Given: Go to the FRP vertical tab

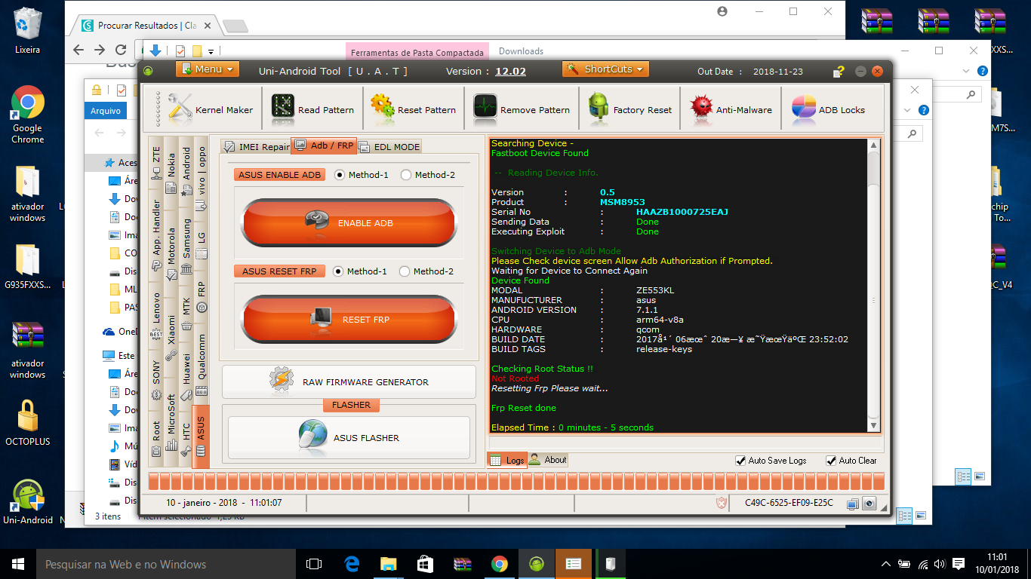Looking at the screenshot, I should point(202,297).
